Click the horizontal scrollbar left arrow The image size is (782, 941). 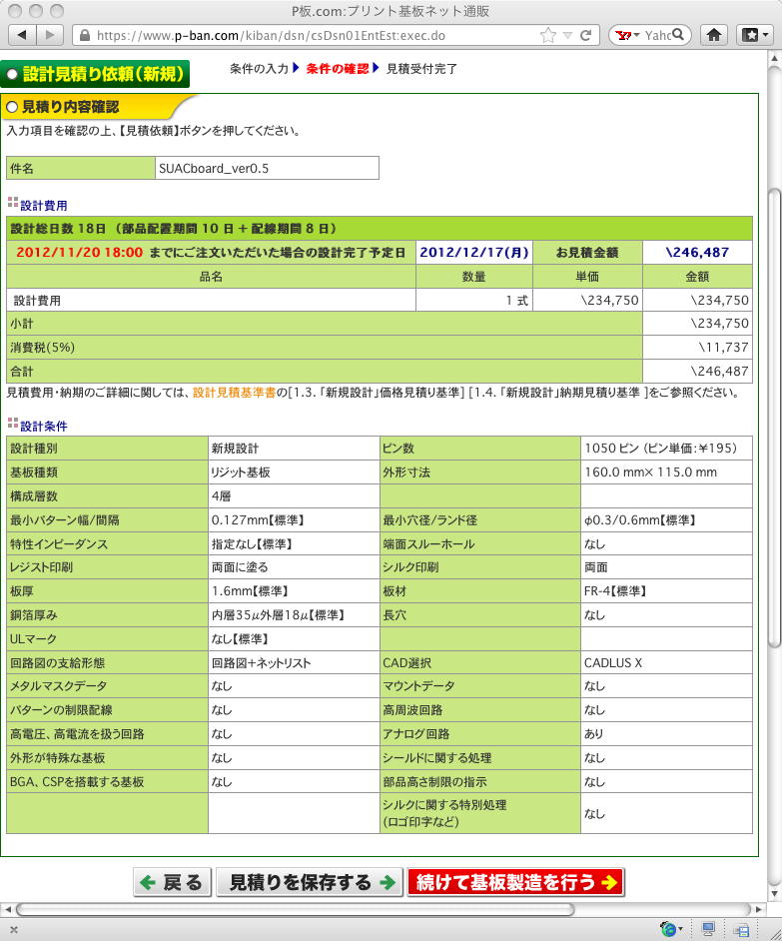pos(7,909)
